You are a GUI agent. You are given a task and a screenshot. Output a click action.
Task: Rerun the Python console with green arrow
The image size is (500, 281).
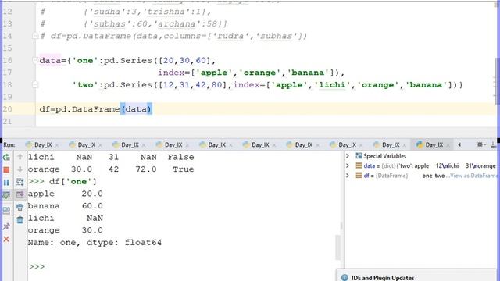pyautogui.click(x=6, y=157)
